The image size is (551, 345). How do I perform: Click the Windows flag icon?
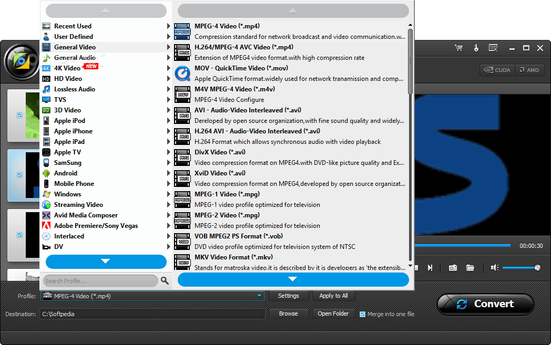click(x=46, y=194)
